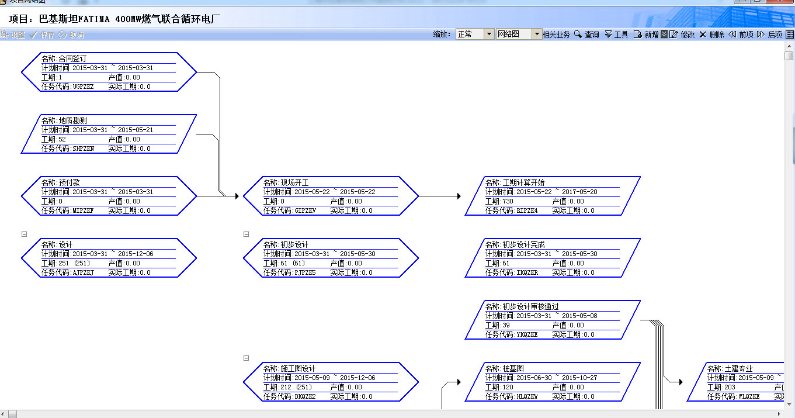Collapse the 设计 task group
The image size is (795, 418).
tap(25, 234)
